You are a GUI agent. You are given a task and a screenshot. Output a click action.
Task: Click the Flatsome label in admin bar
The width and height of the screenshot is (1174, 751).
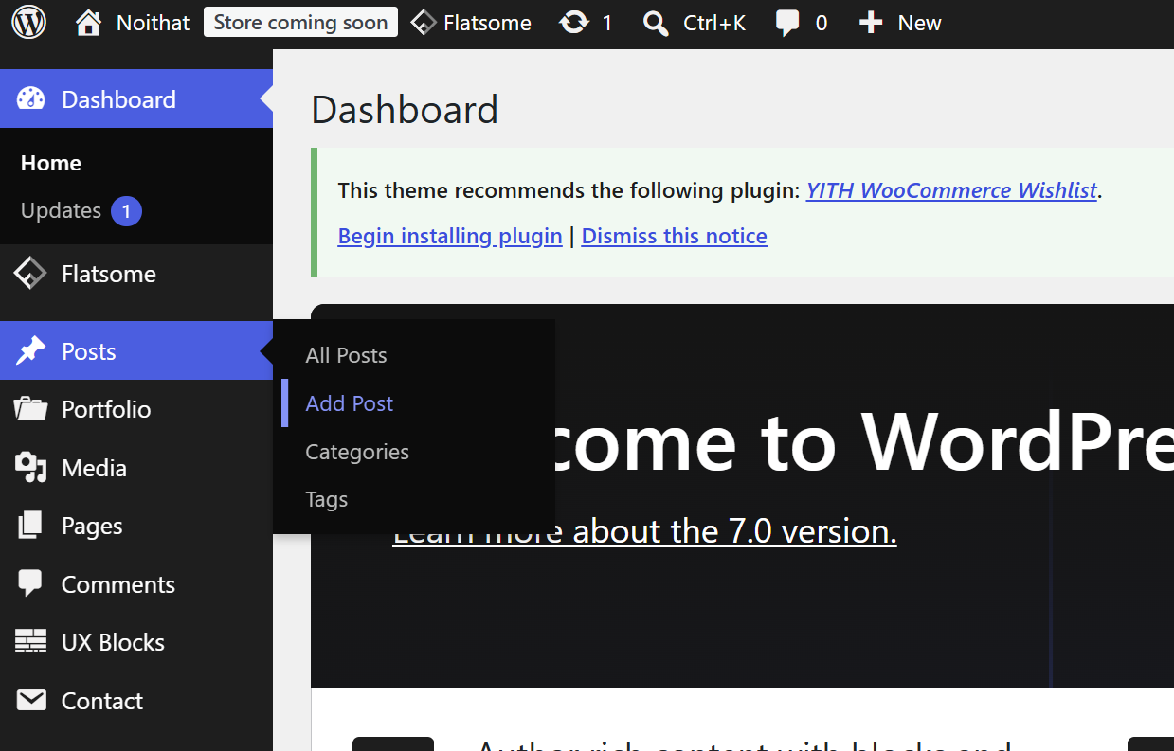(x=487, y=23)
